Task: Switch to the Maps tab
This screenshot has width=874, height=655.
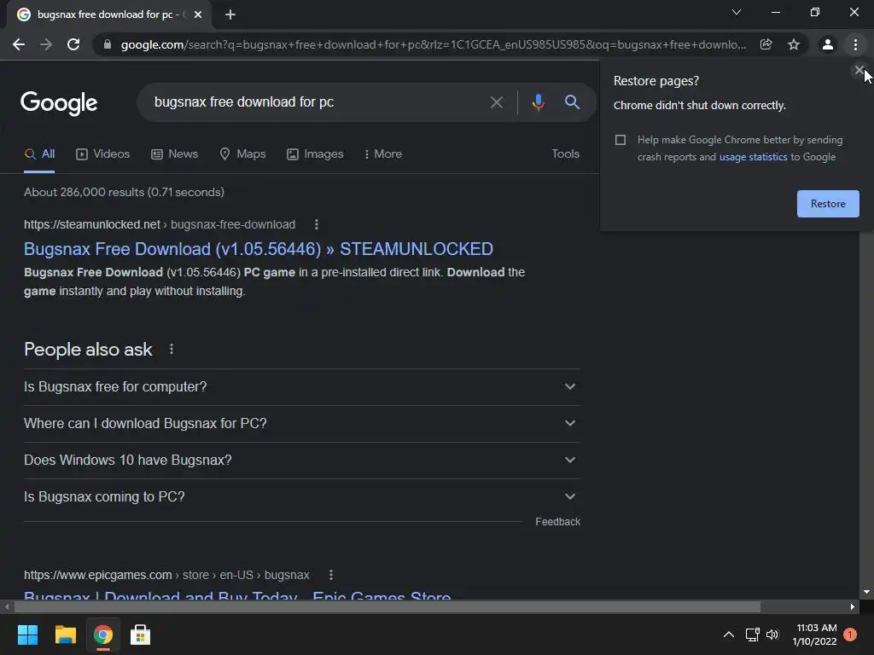Action: click(242, 154)
